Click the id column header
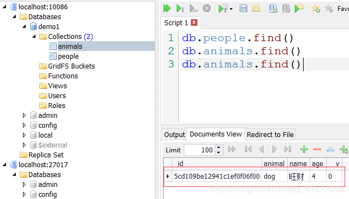Viewport: 349px width, 199px height. point(217,163)
